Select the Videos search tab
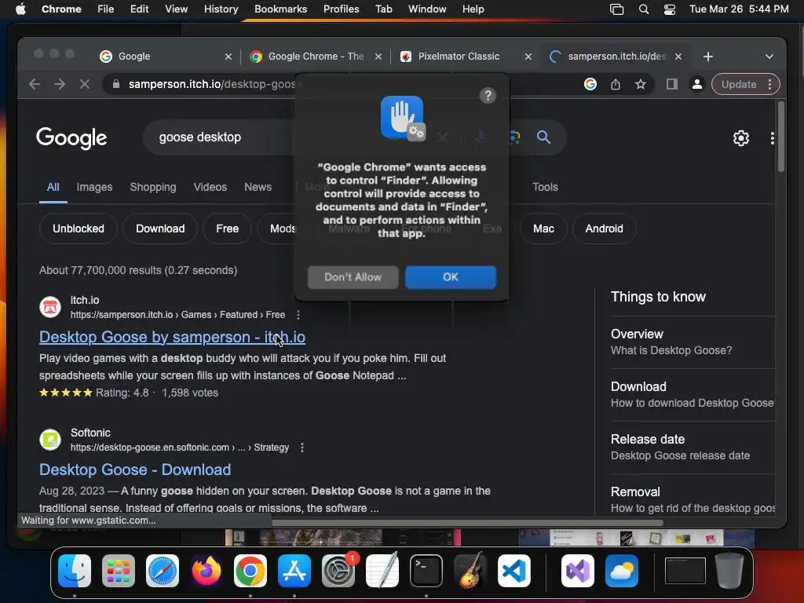 210,187
